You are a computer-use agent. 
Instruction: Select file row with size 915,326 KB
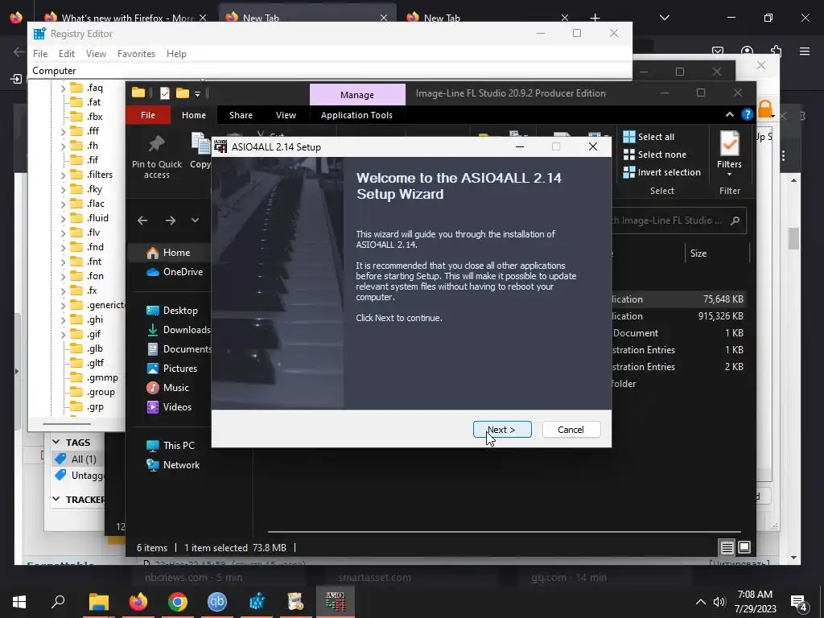pyautogui.click(x=678, y=315)
